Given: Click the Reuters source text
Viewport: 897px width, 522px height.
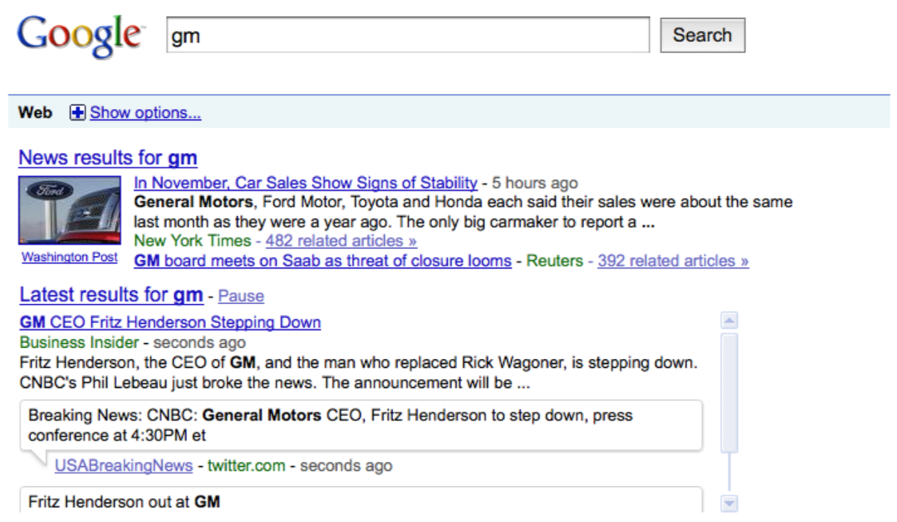Looking at the screenshot, I should pos(554,261).
